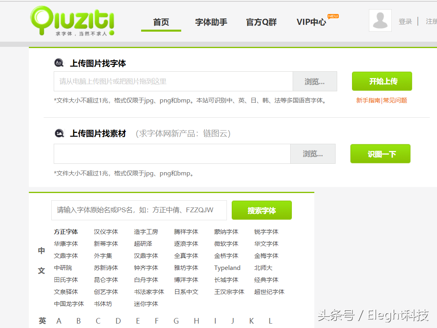This screenshot has height=328, width=437.
Task: Select 方正字体 category
Action: (x=66, y=231)
